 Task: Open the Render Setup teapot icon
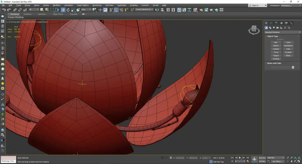pyautogui.click(x=201, y=10)
